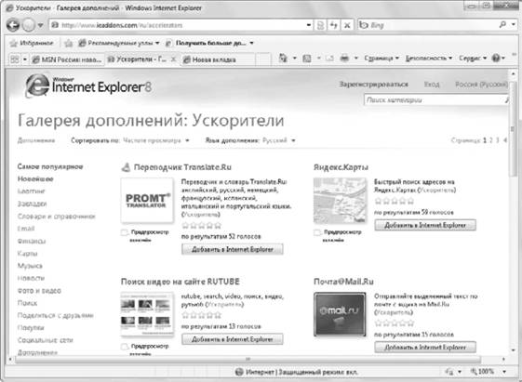Viewport: 522px width, 382px height.
Task: Click the Print icon
Action: pos(344,59)
